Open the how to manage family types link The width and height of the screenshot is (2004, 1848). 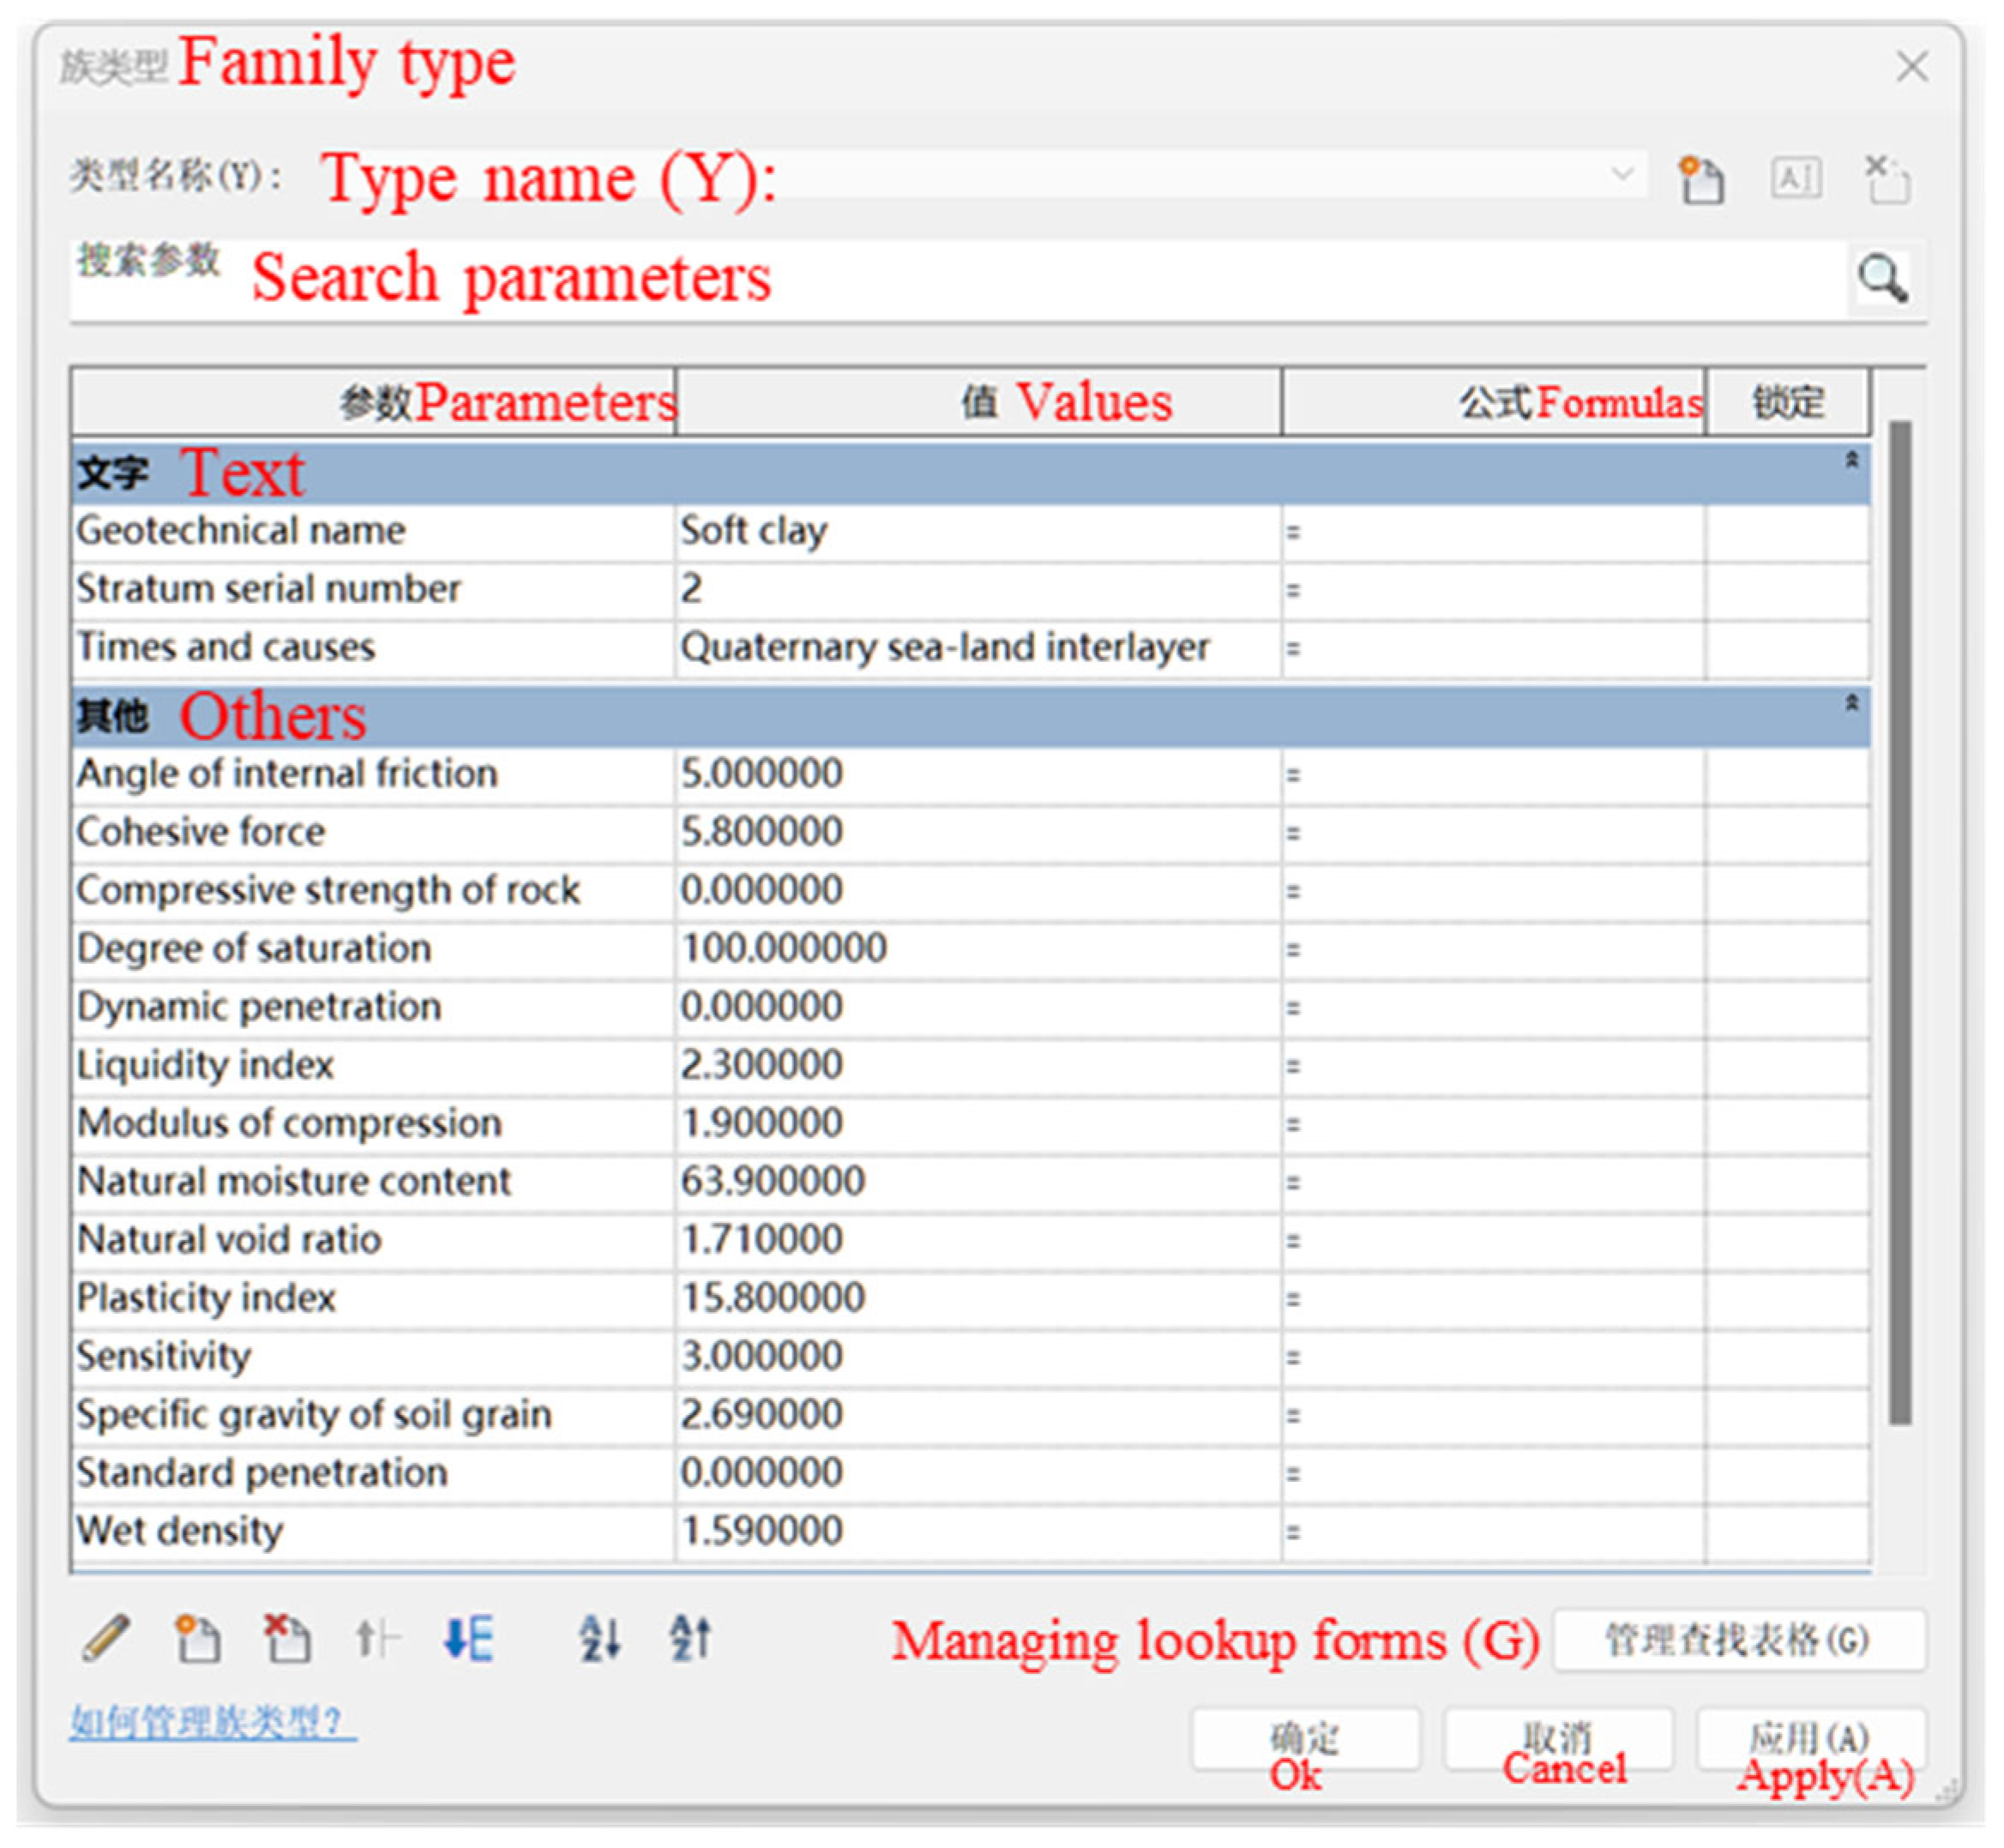(212, 1722)
